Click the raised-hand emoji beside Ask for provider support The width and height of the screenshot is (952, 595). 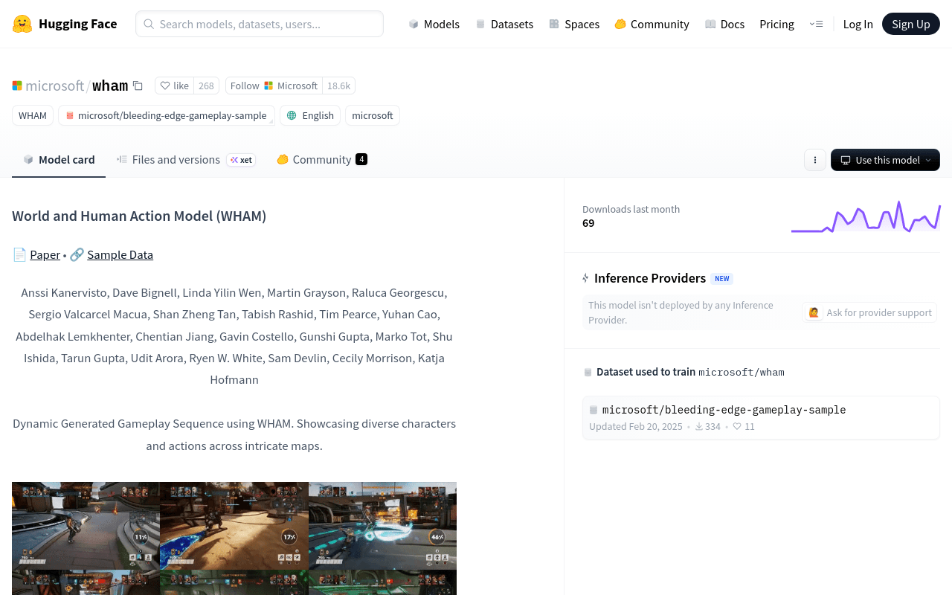point(814,312)
